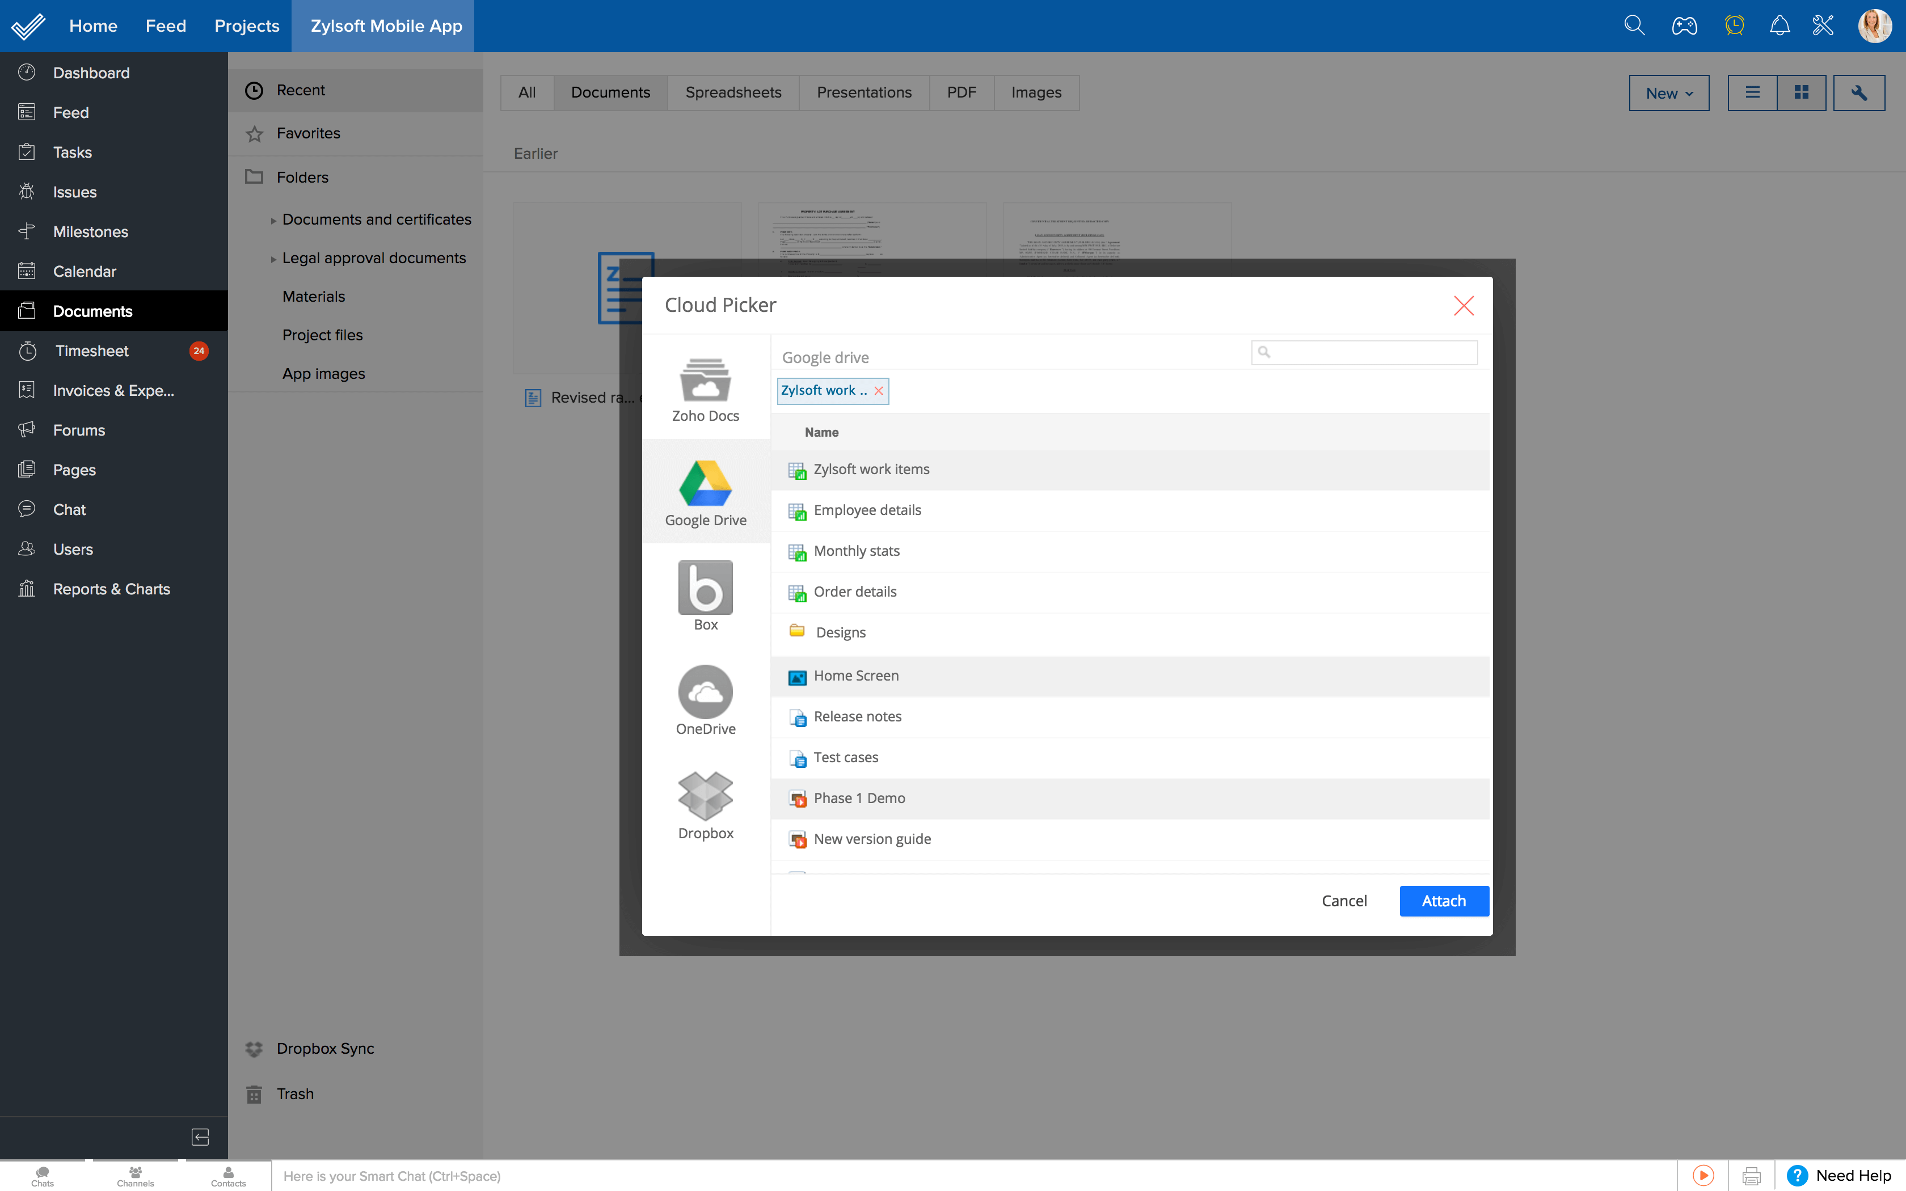Cancel the Cloud Picker dialog
Viewport: 1906px width, 1191px height.
[x=1344, y=901]
